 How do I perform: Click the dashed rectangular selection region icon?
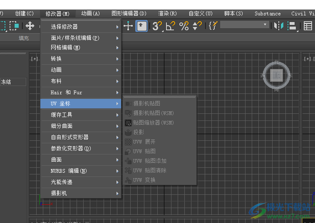(x=2, y=26)
